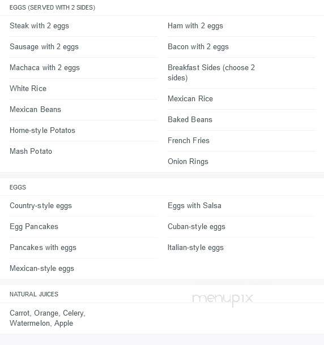
Task: Choose Onion Rings side
Action: click(188, 161)
